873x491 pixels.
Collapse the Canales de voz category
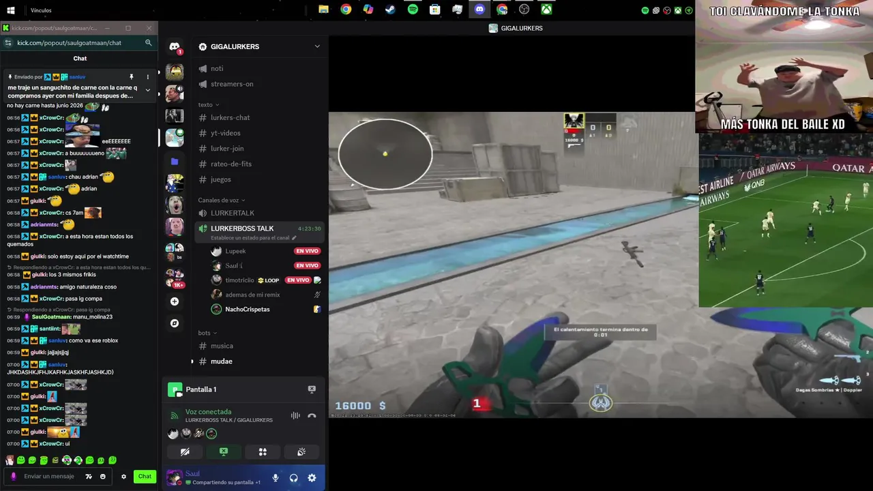click(x=221, y=200)
